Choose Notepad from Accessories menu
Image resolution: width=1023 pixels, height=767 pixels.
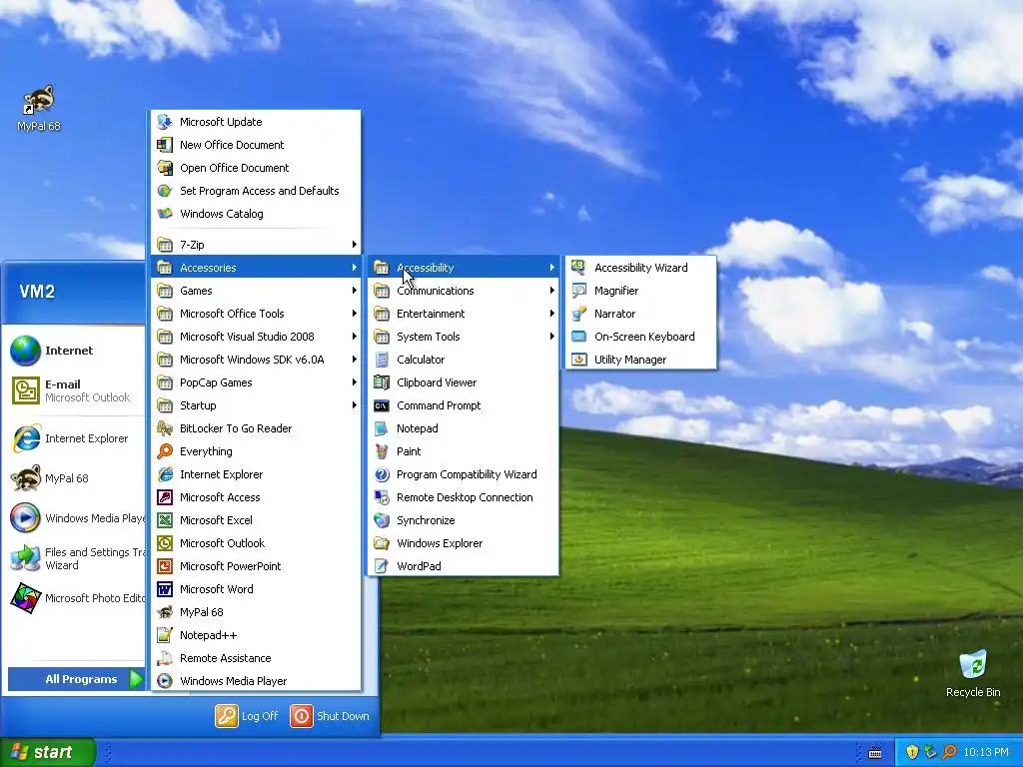click(x=463, y=428)
